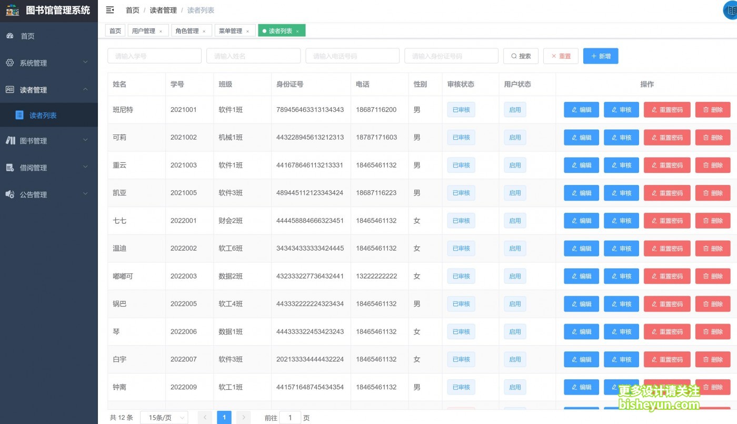Open the 菜单管理 tab

click(x=232, y=30)
